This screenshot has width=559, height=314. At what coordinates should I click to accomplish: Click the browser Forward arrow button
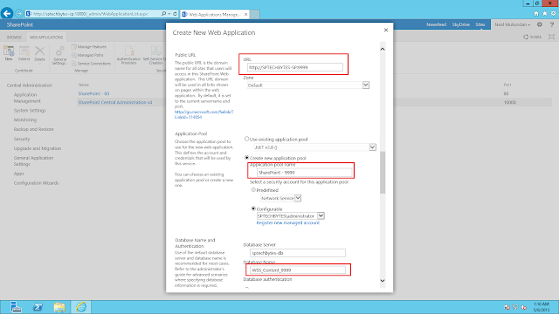pyautogui.click(x=19, y=14)
